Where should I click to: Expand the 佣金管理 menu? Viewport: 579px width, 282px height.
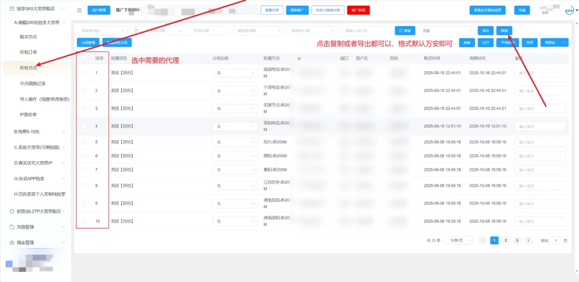click(37, 243)
